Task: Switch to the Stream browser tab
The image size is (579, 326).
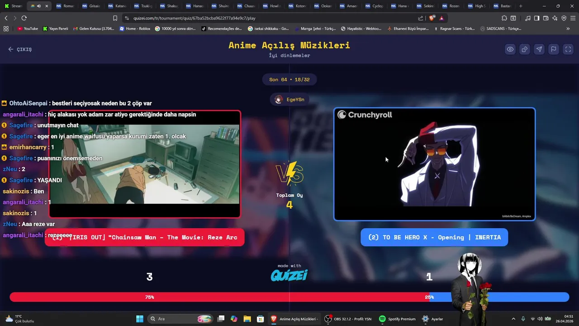Action: [x=13, y=6]
